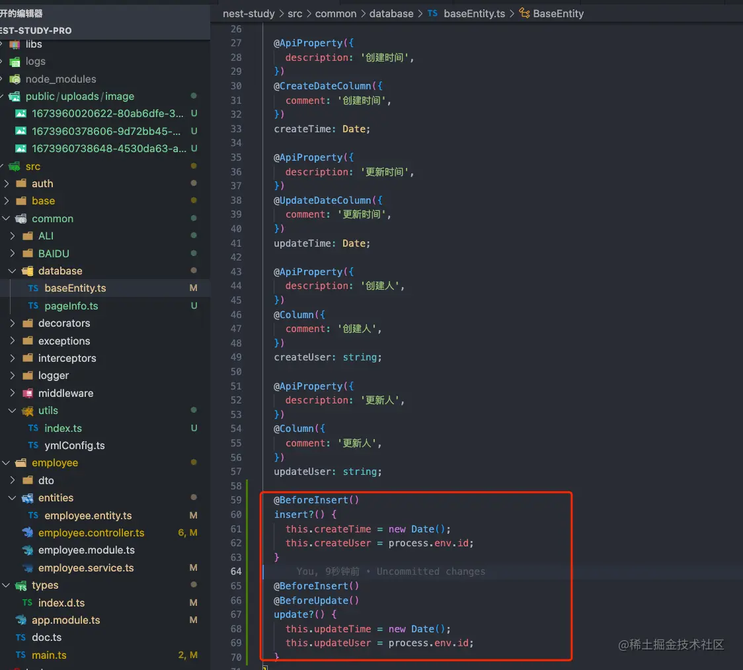Click image icon for file 1673960738648-4530da63

point(21,149)
